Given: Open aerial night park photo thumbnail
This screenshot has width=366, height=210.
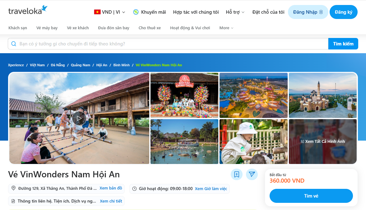Looking at the screenshot, I should pyautogui.click(x=253, y=95).
